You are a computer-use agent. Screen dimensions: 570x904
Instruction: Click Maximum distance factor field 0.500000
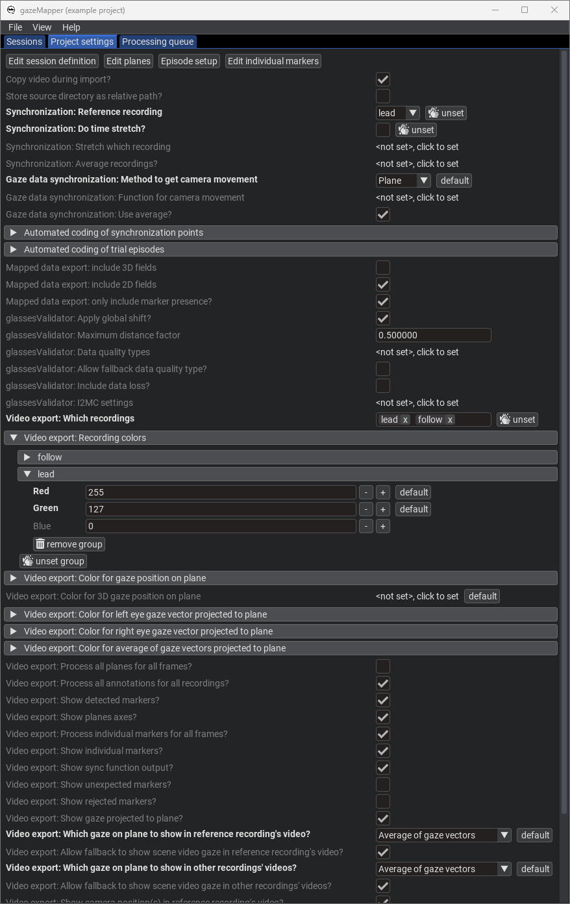pyautogui.click(x=434, y=335)
